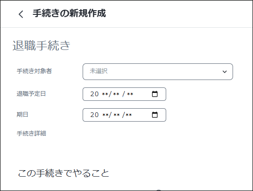The height and width of the screenshot is (191, 253).
Task: Open calendar picker for 期日
Action: pyautogui.click(x=155, y=115)
